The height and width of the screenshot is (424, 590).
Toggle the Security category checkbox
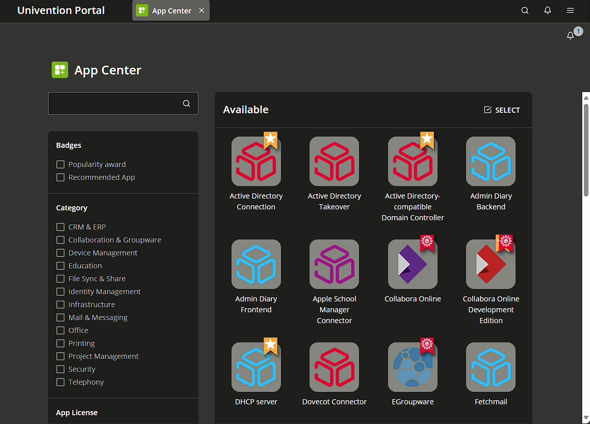click(x=60, y=369)
